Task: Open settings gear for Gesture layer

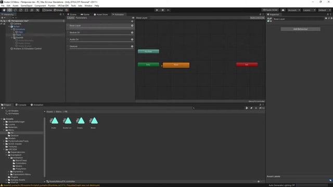Action: [x=132, y=46]
